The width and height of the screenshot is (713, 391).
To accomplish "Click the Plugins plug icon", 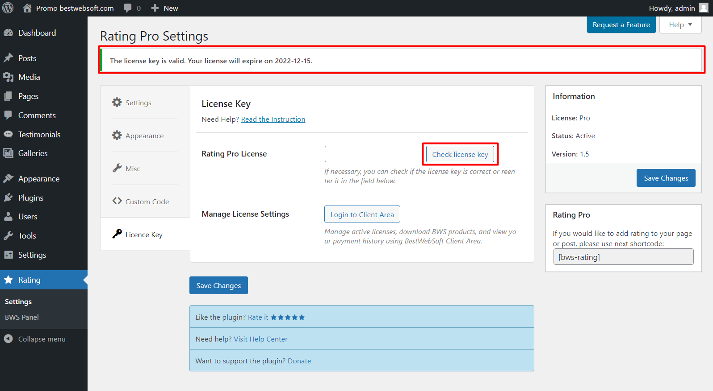I will [x=8, y=198].
